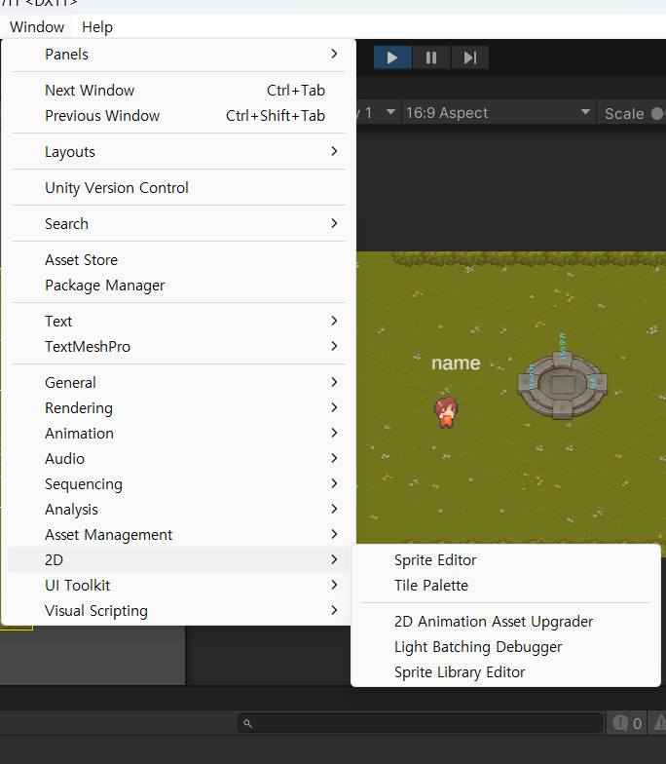Expand the UI Toolkit submenu

(x=178, y=585)
